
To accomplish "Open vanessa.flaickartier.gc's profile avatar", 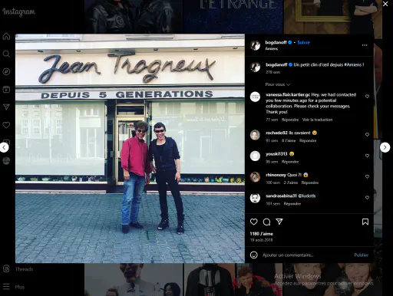I will 255,97.
